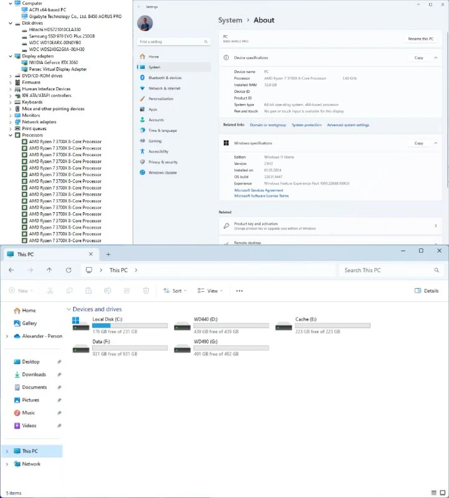The height and width of the screenshot is (498, 449).
Task: Click the Cut icon in Explorer toolbar
Action: point(50,291)
